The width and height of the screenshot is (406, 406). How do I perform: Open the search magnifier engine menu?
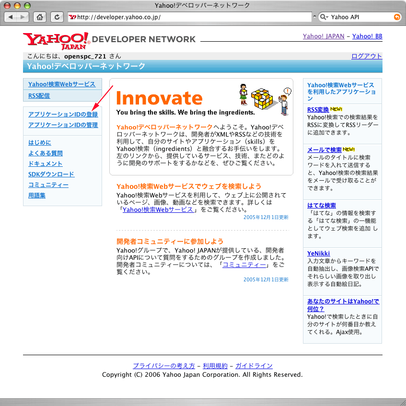(x=324, y=17)
